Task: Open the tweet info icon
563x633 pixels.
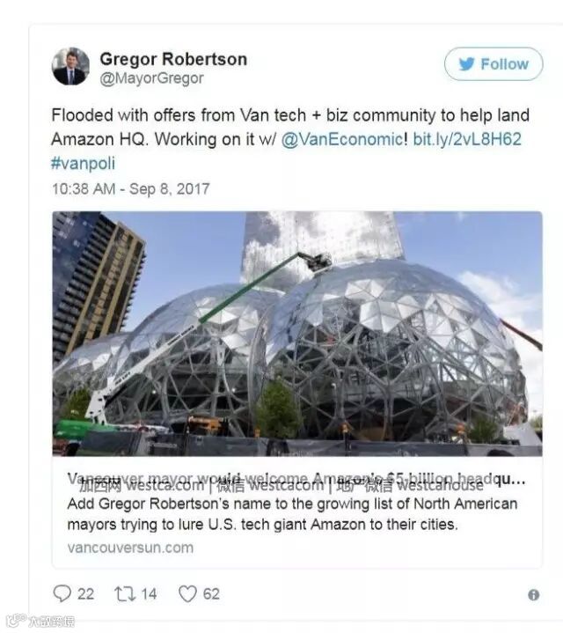Action: click(x=534, y=594)
